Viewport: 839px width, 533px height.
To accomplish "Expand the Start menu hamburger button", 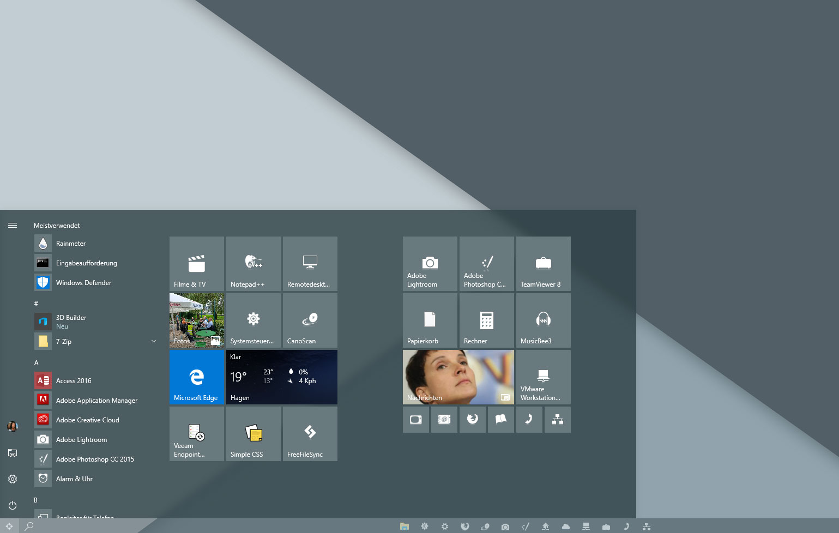I will [x=13, y=225].
